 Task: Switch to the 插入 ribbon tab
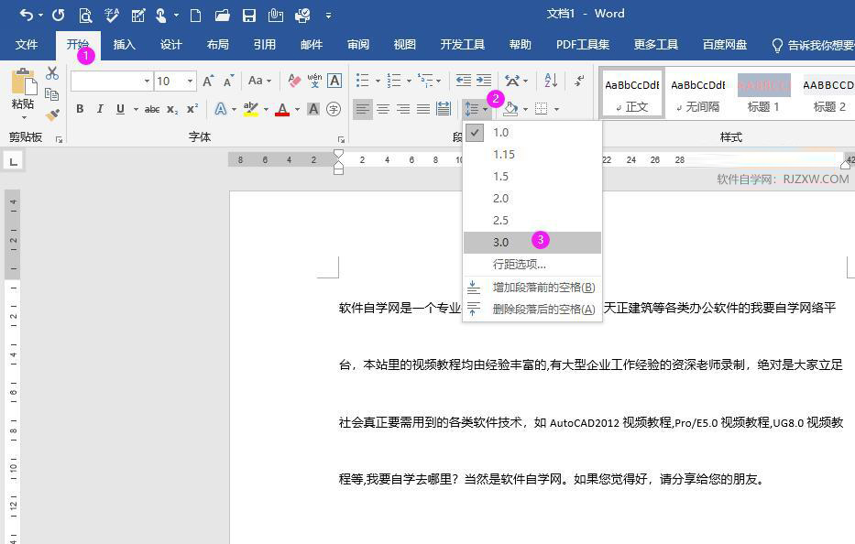click(x=124, y=44)
